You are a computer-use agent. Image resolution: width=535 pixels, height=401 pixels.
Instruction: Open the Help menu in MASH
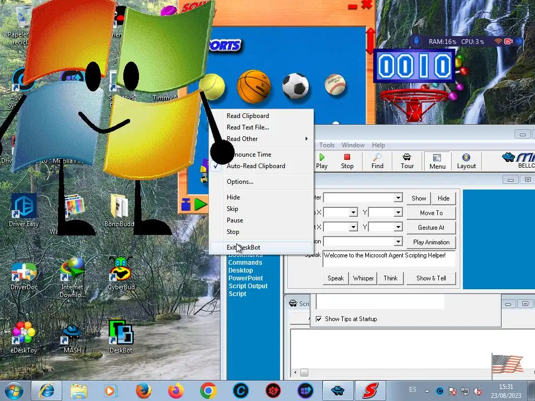(x=378, y=145)
